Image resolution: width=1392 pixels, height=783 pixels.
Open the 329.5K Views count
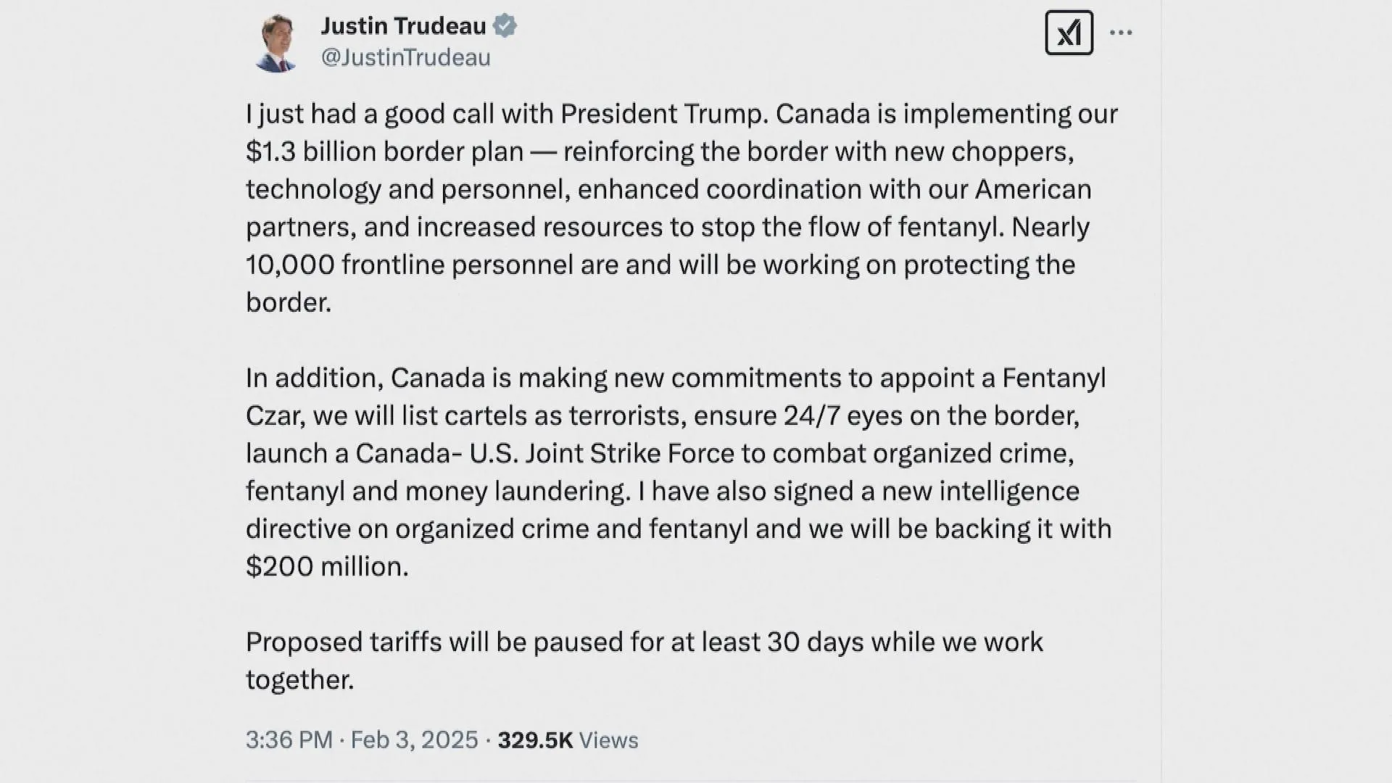click(x=568, y=739)
